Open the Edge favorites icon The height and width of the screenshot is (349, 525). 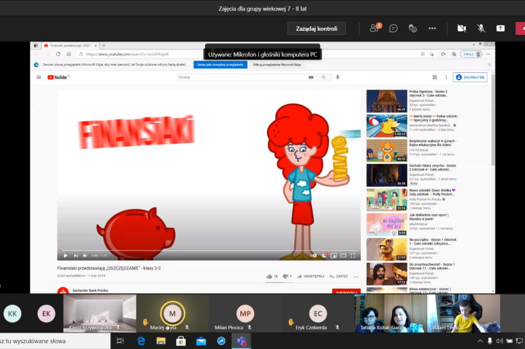click(444, 54)
